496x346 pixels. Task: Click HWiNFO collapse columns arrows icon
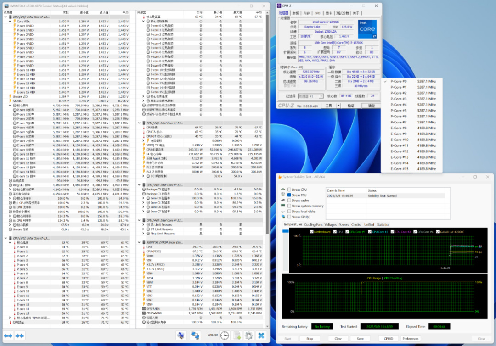(19, 335)
